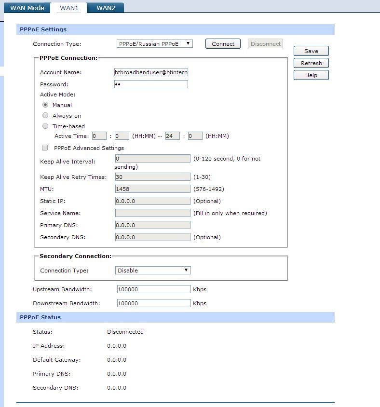
Task: Click the Account Name input field
Action: pyautogui.click(x=151, y=72)
